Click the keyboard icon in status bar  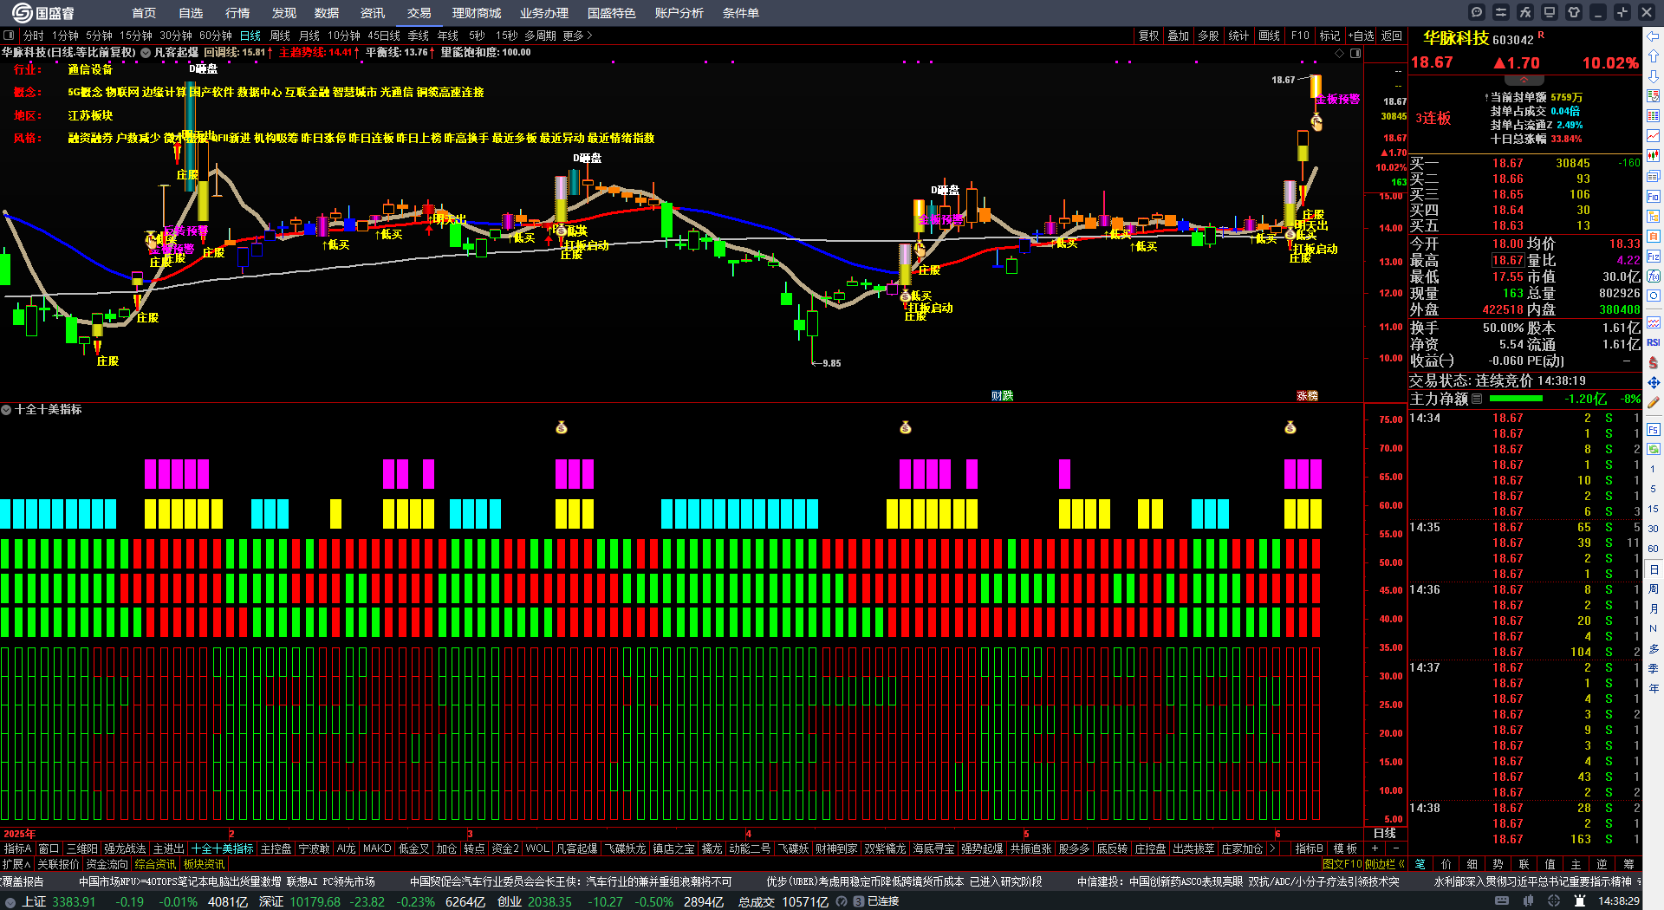(x=1502, y=901)
